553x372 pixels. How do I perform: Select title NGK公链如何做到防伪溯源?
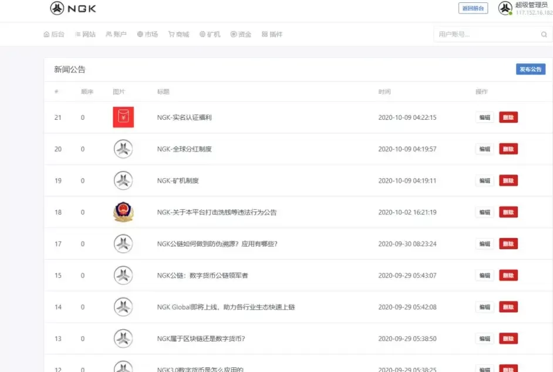(x=217, y=244)
